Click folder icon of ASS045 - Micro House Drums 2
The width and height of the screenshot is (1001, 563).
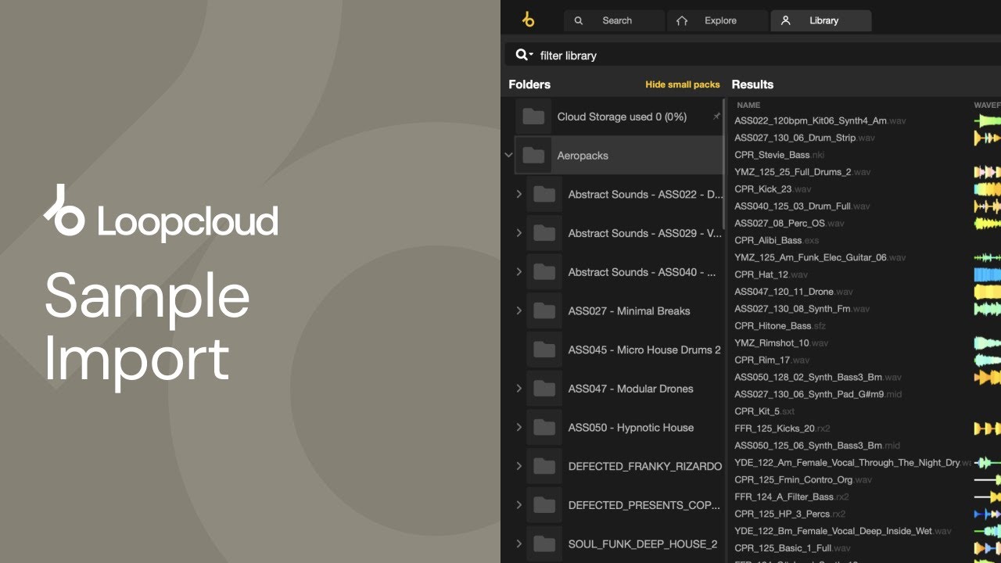click(x=544, y=350)
